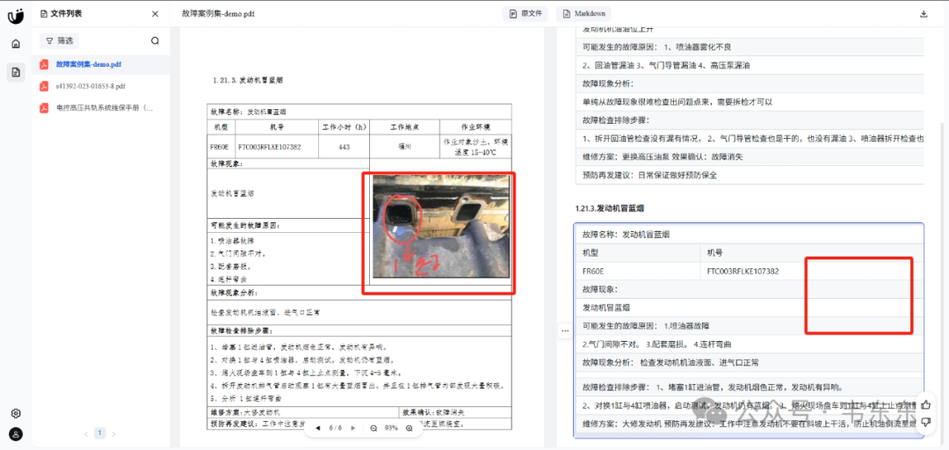Click PDF icon of s41392-023-01653-8.pdf
This screenshot has width=949, height=450.
44,86
